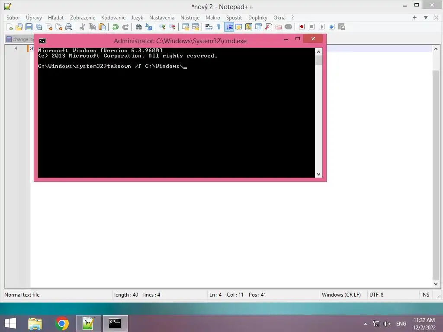443x332 pixels.
Task: Switch to the change log tab
Action: pyautogui.click(x=19, y=39)
